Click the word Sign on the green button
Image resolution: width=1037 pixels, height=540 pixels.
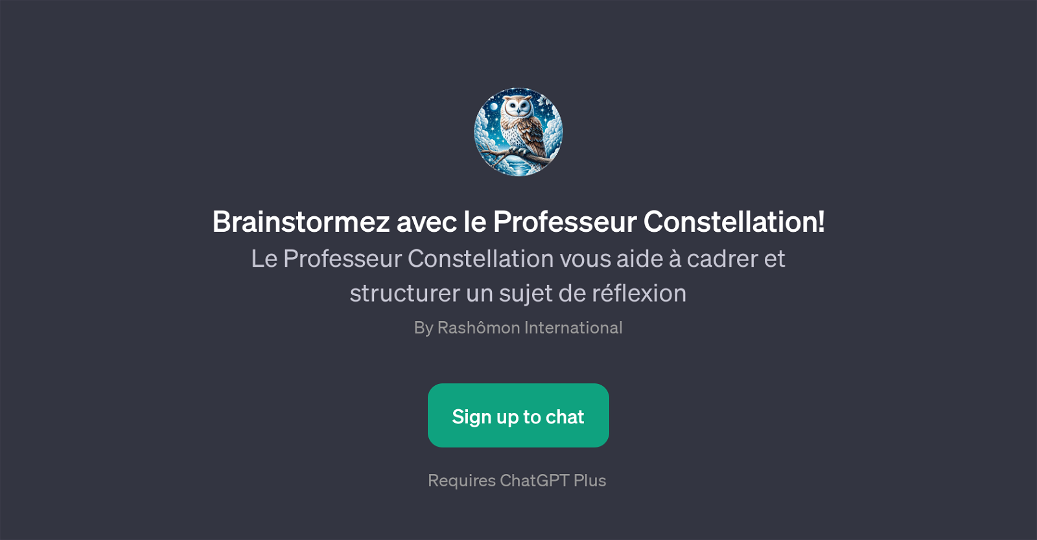(x=472, y=417)
